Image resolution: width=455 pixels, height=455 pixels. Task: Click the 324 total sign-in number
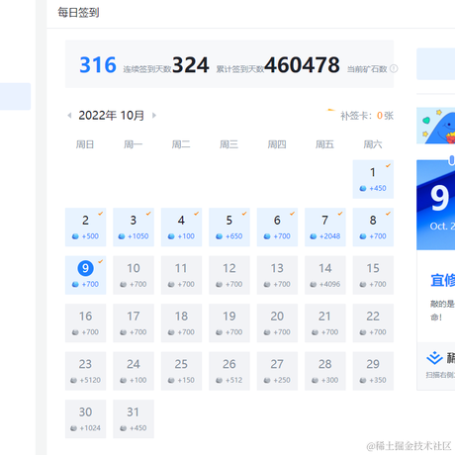click(x=191, y=64)
